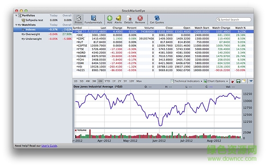The width and height of the screenshot is (267, 167).
Task: Collapse the Portfolios tree group
Action: [x=16, y=16]
